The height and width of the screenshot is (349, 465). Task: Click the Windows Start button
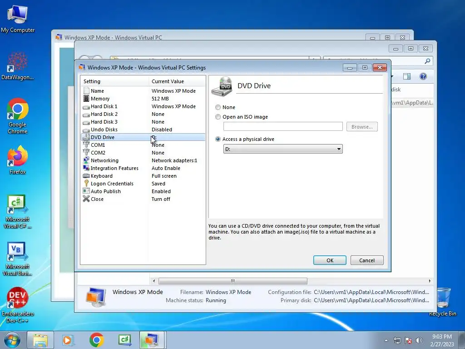(12, 340)
